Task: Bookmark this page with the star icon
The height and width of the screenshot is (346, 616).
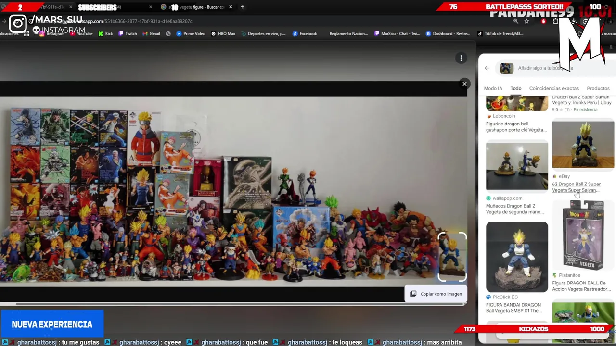Action: click(527, 21)
